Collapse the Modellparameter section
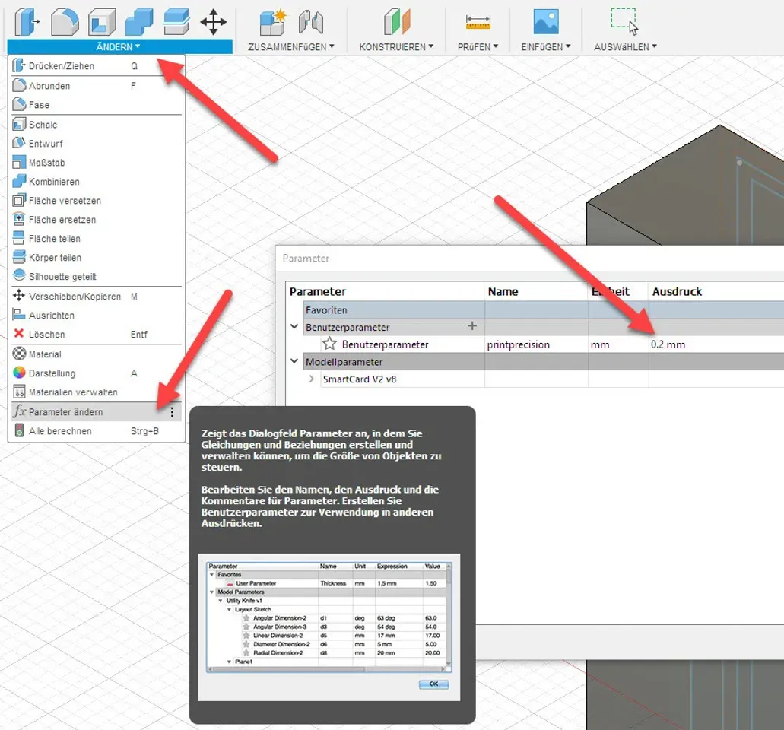 (x=294, y=362)
